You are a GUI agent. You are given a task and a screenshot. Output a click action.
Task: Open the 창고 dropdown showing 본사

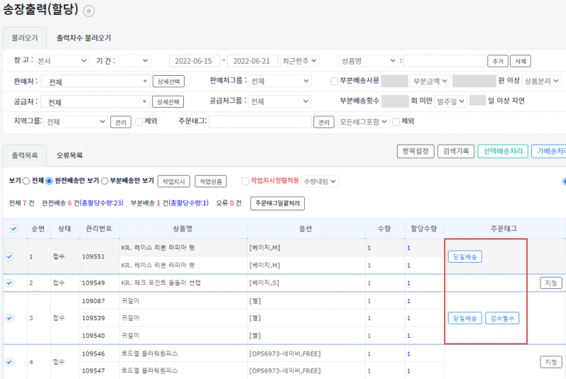pyautogui.click(x=62, y=61)
